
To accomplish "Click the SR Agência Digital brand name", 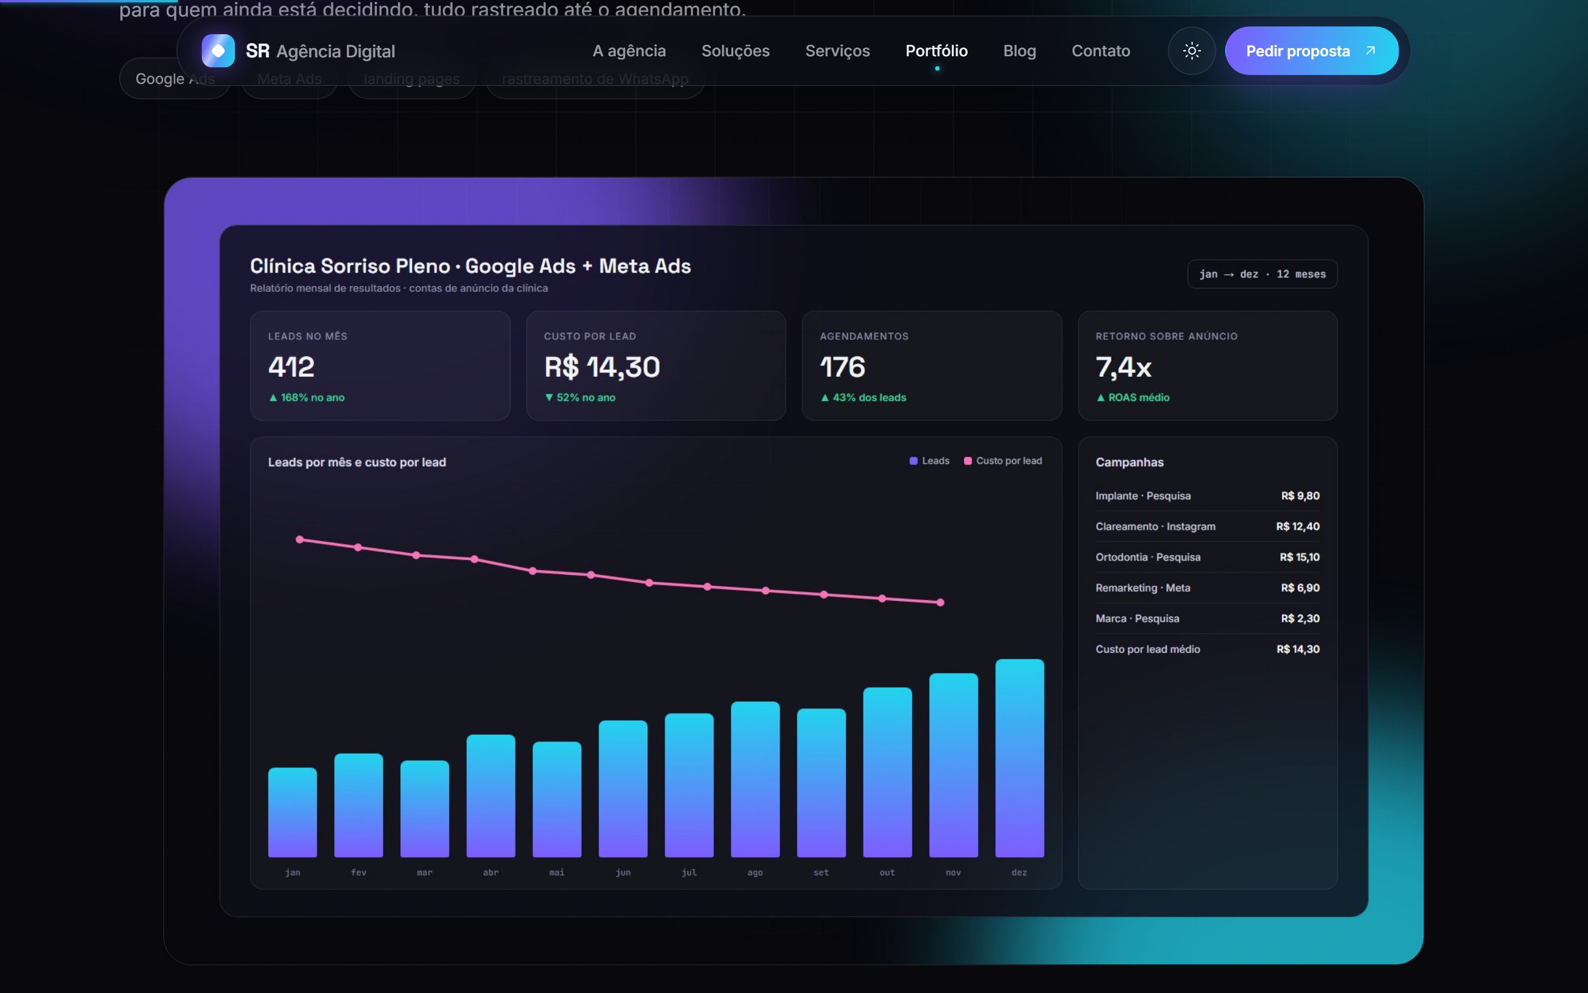I will point(320,51).
